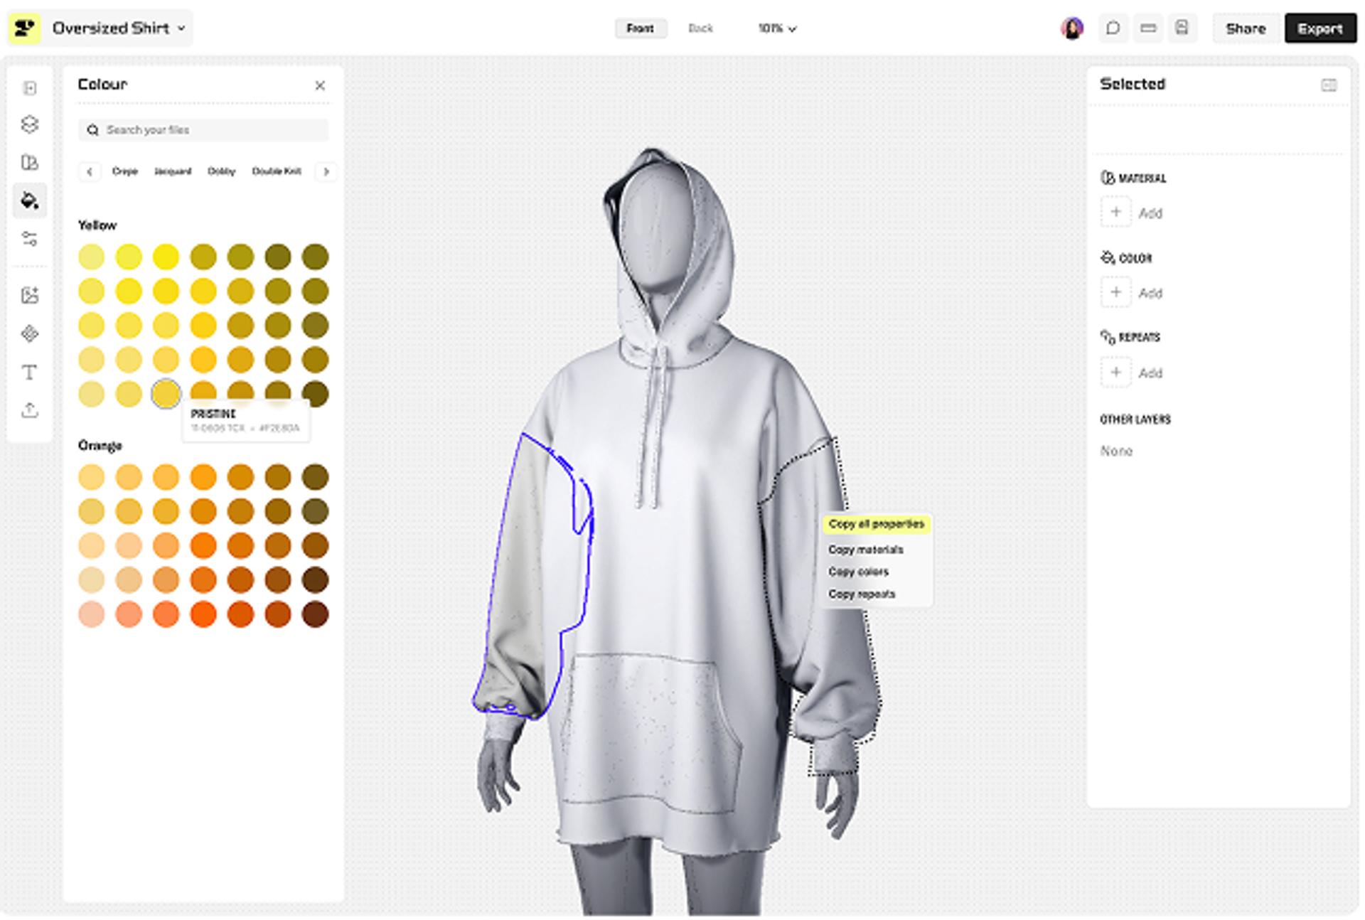Open the comments speech bubble icon
The image size is (1365, 920).
(x=1113, y=28)
